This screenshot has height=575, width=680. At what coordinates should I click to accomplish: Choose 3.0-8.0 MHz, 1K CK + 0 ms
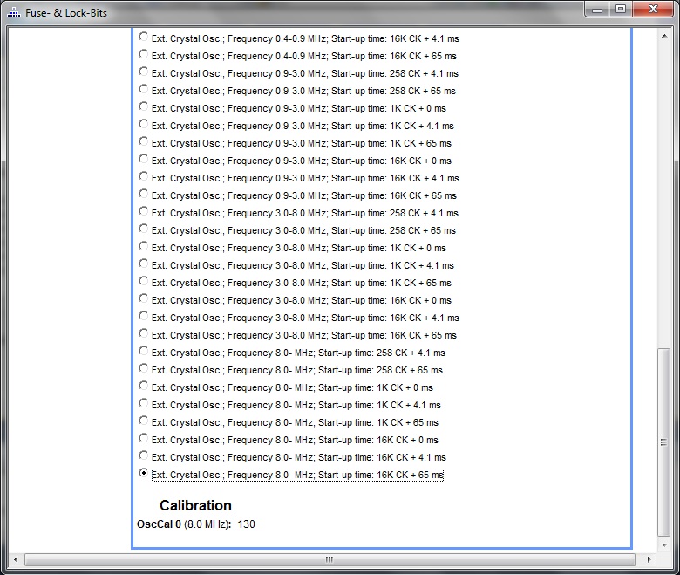coord(143,246)
